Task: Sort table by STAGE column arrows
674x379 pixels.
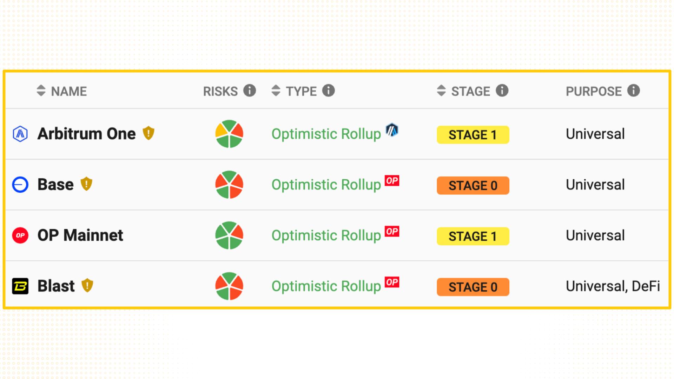Action: pos(441,91)
